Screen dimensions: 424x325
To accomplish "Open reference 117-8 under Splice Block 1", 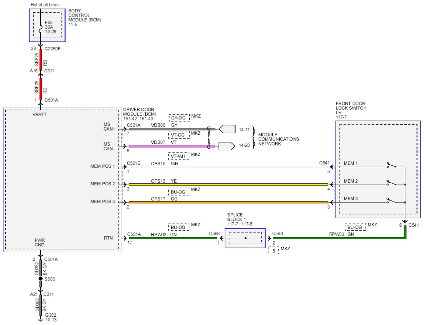I will coord(247,224).
